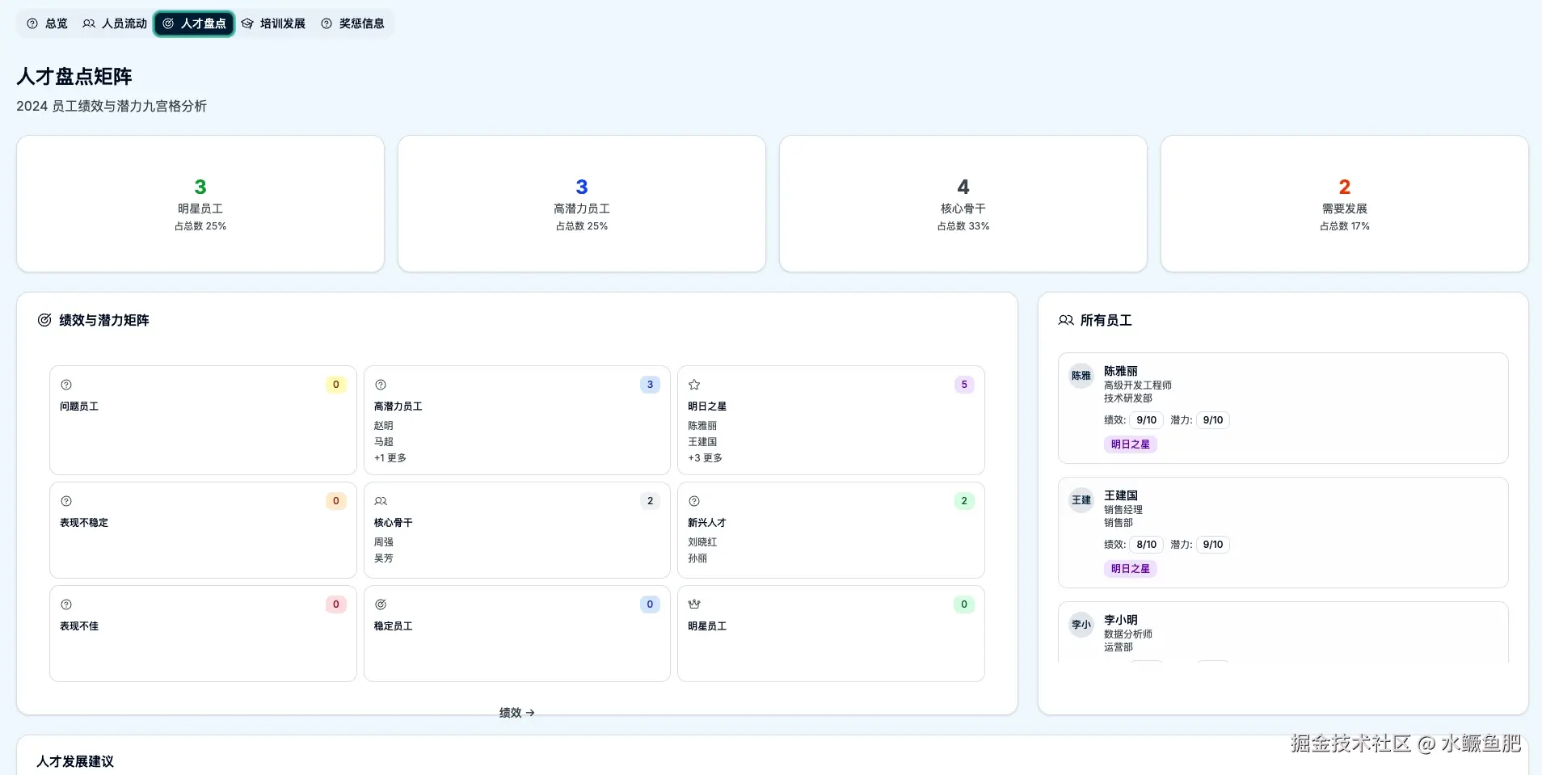Click the target icon on 稳定员工 cell
Image resolution: width=1542 pixels, height=775 pixels.
tap(381, 604)
